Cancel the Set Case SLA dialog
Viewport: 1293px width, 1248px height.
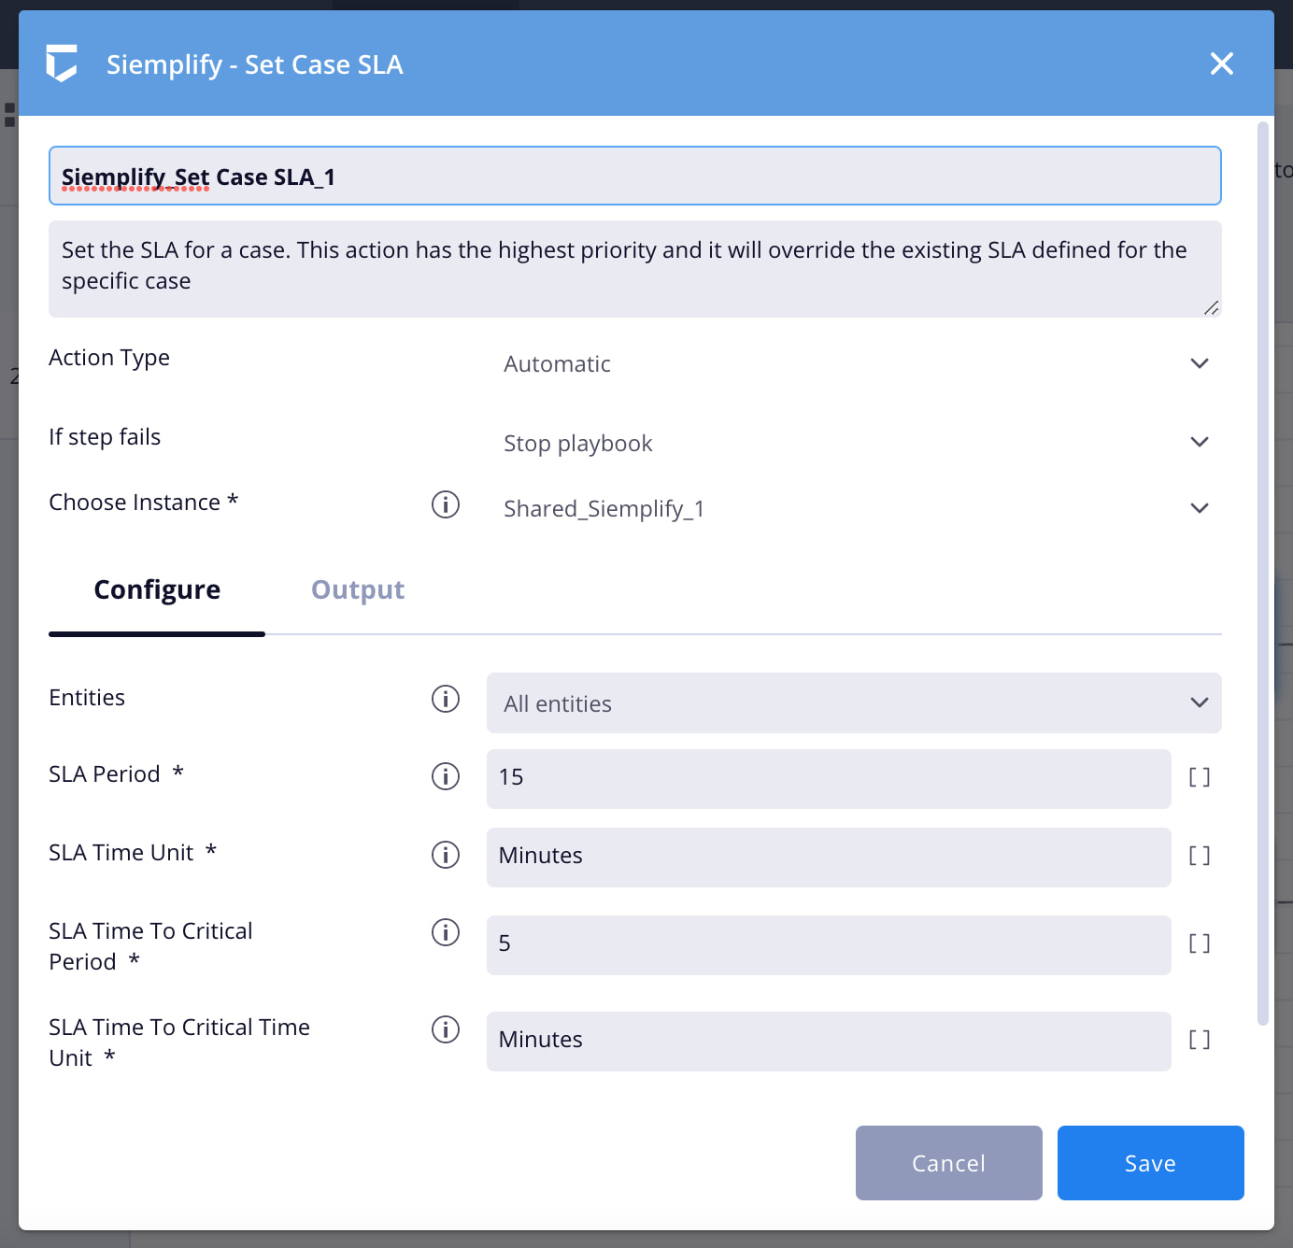point(948,1163)
